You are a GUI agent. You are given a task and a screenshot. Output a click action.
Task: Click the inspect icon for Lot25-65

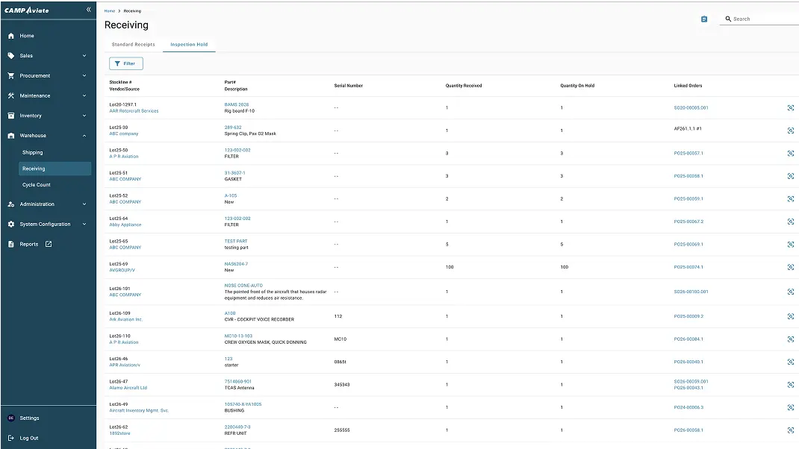click(x=790, y=245)
